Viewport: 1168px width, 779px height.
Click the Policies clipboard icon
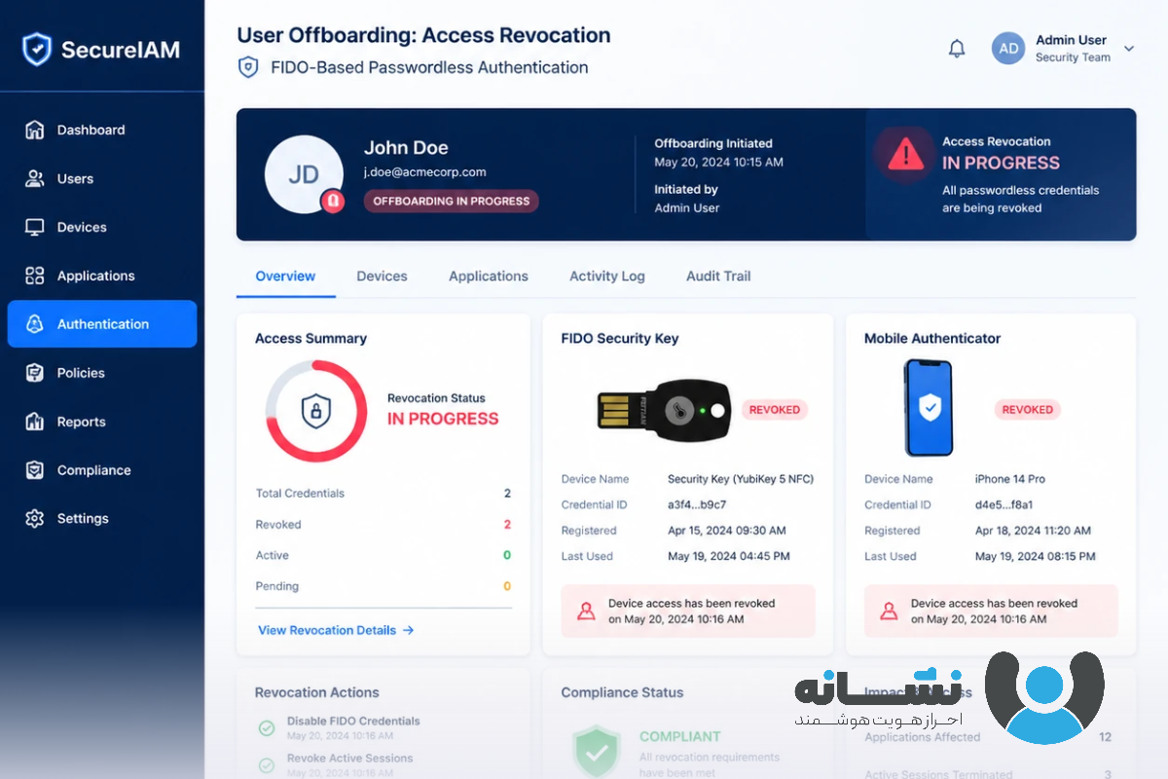(35, 373)
